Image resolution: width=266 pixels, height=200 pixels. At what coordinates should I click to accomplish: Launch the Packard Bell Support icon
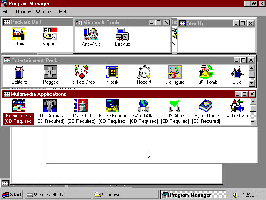pyautogui.click(x=50, y=34)
